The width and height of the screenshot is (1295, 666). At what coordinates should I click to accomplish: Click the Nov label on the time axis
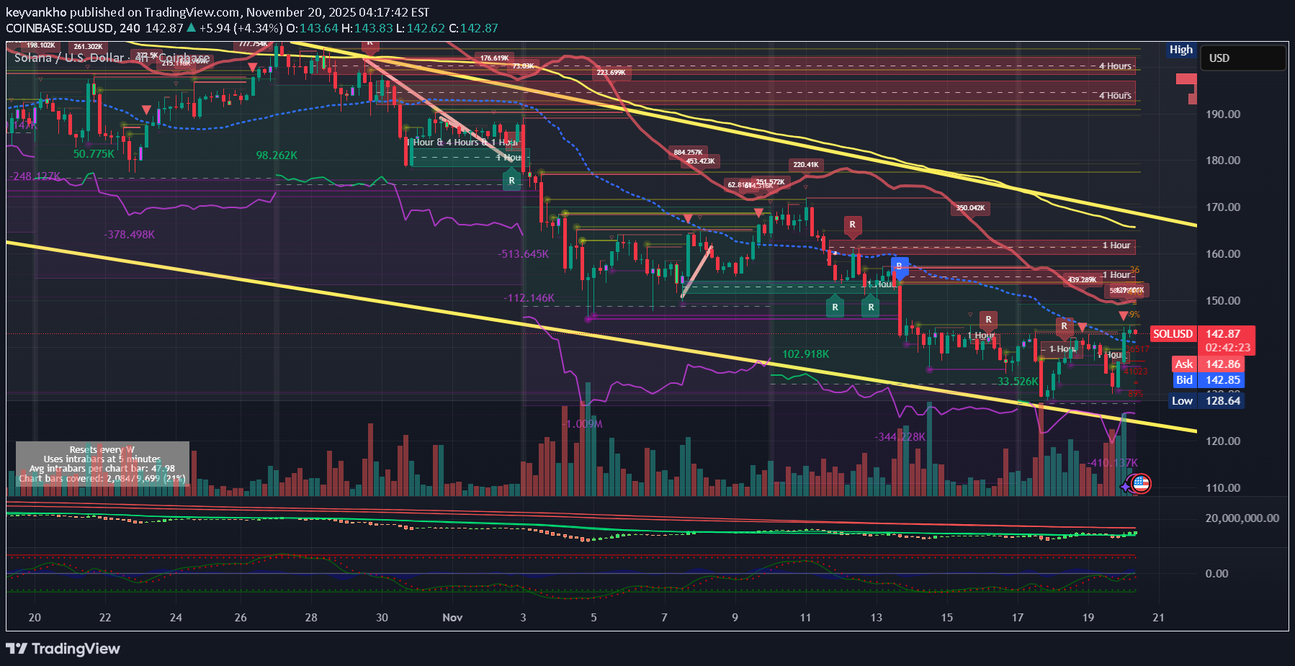(452, 618)
